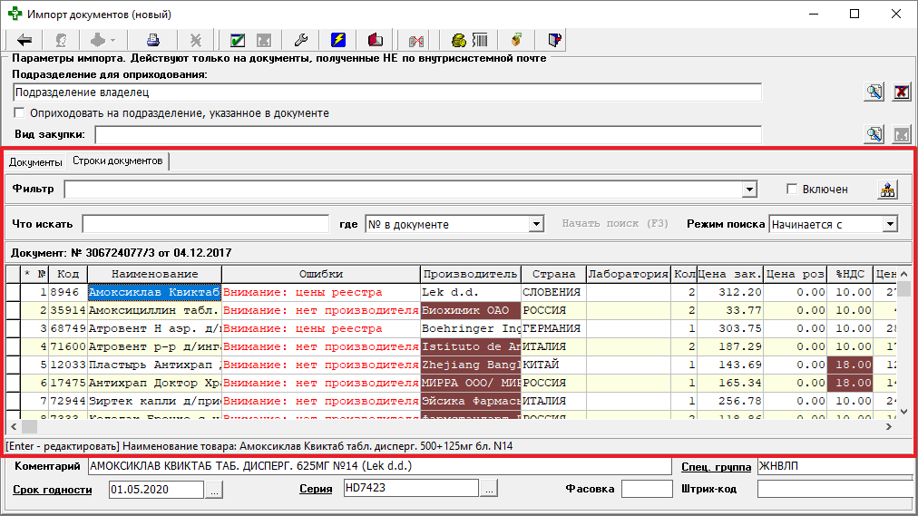This screenshot has height=516, width=918.
Task: Expand the Фильтр dropdown list
Action: tap(749, 190)
